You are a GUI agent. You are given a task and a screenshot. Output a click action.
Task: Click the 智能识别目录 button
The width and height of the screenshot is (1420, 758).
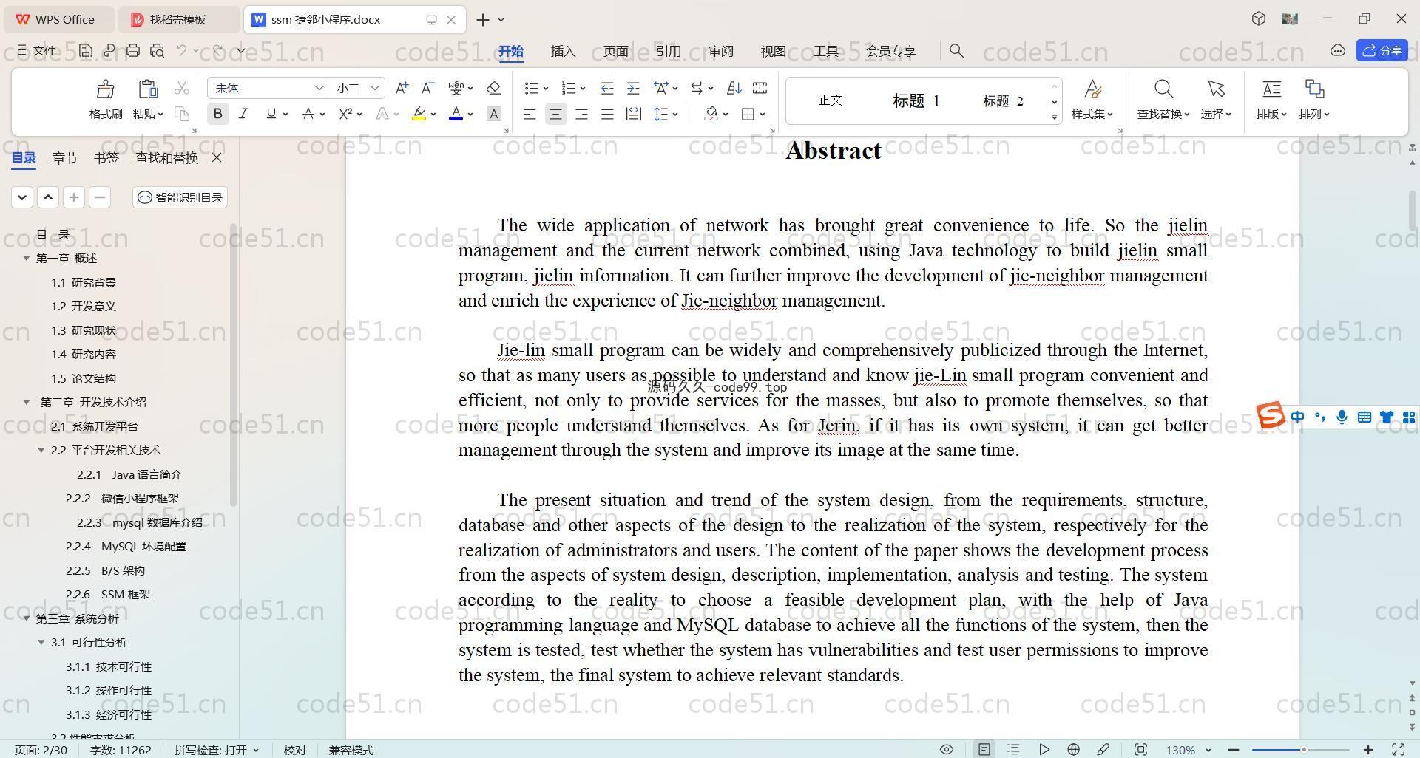180,197
